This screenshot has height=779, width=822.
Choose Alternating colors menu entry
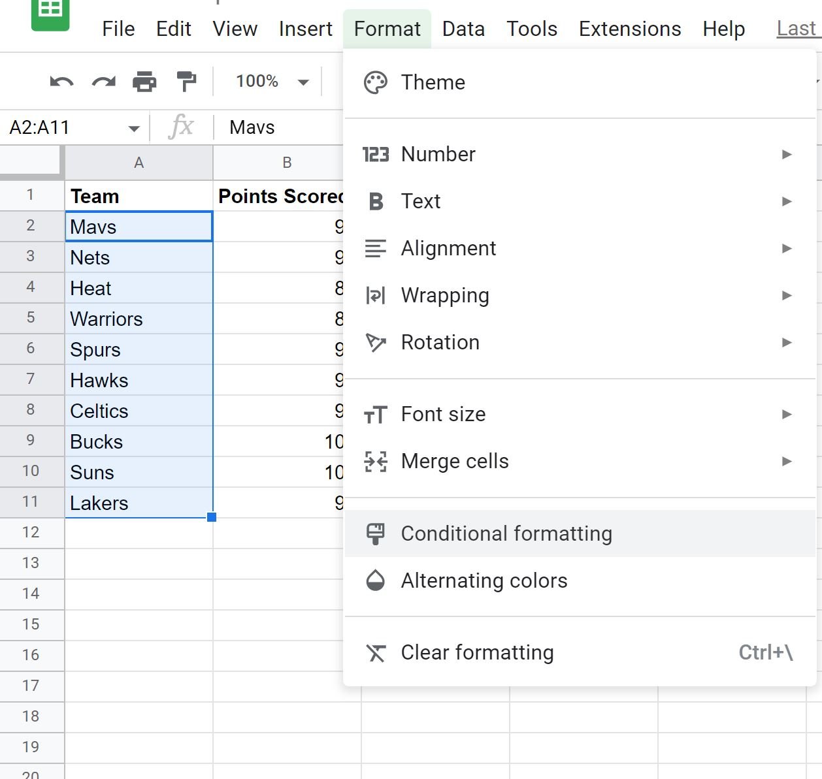tap(580, 580)
